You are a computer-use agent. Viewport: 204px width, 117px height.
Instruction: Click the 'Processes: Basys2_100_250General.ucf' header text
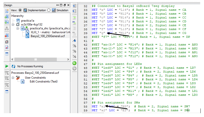coord(35,73)
